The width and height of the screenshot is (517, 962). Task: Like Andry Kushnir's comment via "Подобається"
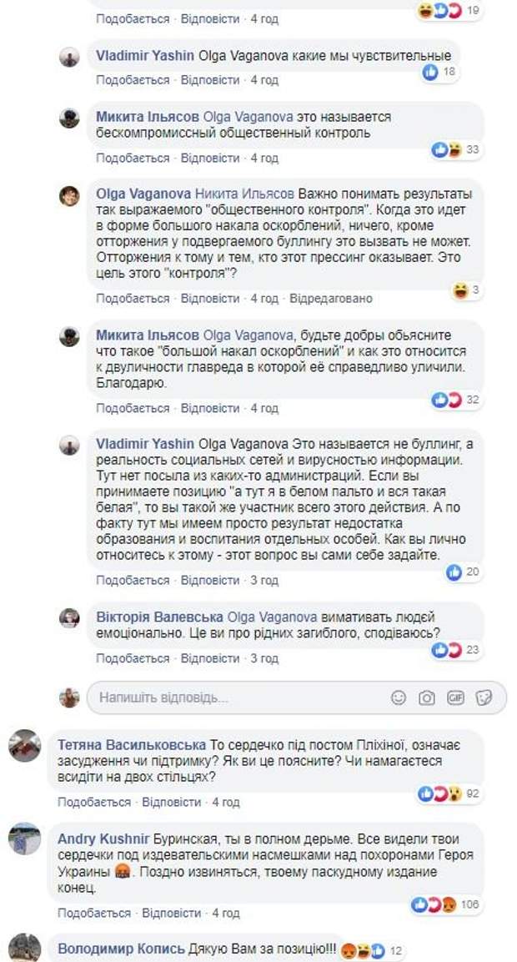pyautogui.click(x=94, y=913)
